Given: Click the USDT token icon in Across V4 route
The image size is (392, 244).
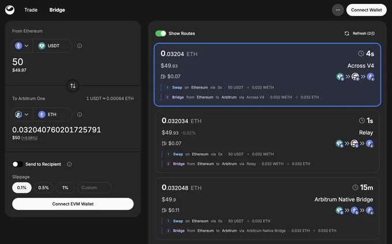Looking at the screenshot, I should pos(340,77).
